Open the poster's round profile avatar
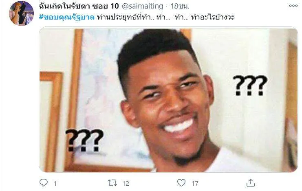This screenshot has height=191, width=302. 21,13
